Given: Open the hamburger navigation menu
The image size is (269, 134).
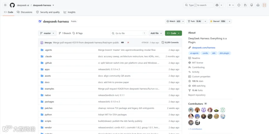Looking at the screenshot, I should coord(5,5).
